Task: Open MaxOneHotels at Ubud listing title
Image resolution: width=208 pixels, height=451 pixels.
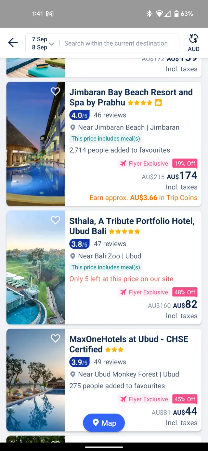Action: [129, 344]
